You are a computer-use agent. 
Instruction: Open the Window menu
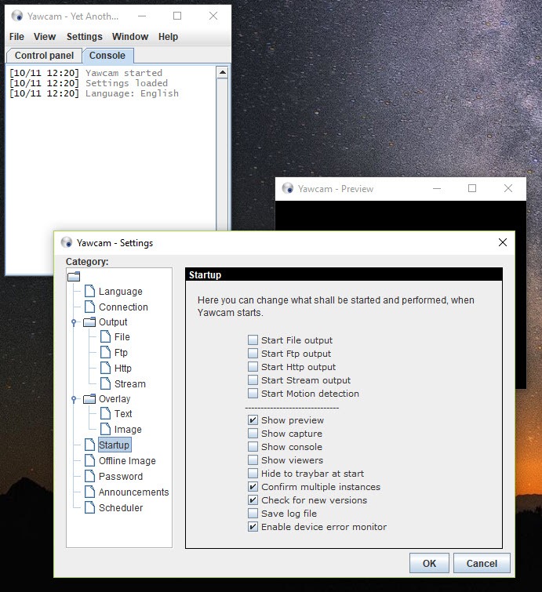pyautogui.click(x=130, y=37)
